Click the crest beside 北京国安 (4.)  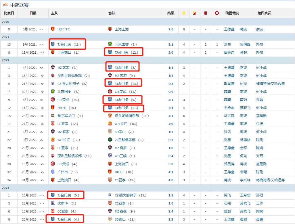[x=53, y=91]
